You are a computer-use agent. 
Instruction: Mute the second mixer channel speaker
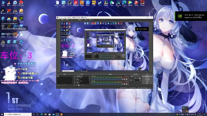[124, 84]
